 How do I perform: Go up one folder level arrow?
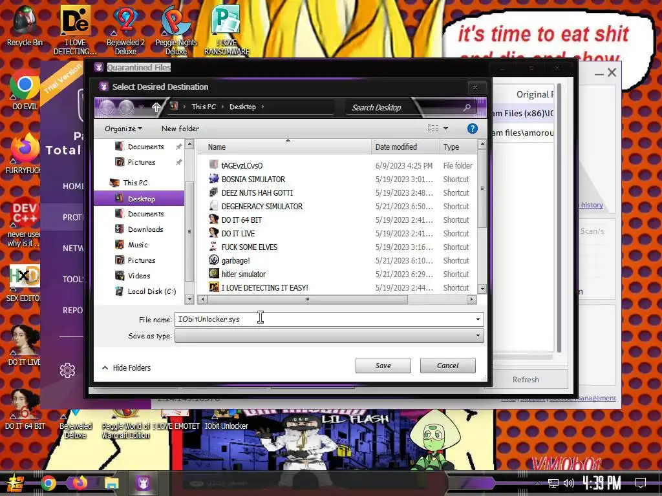coord(156,107)
